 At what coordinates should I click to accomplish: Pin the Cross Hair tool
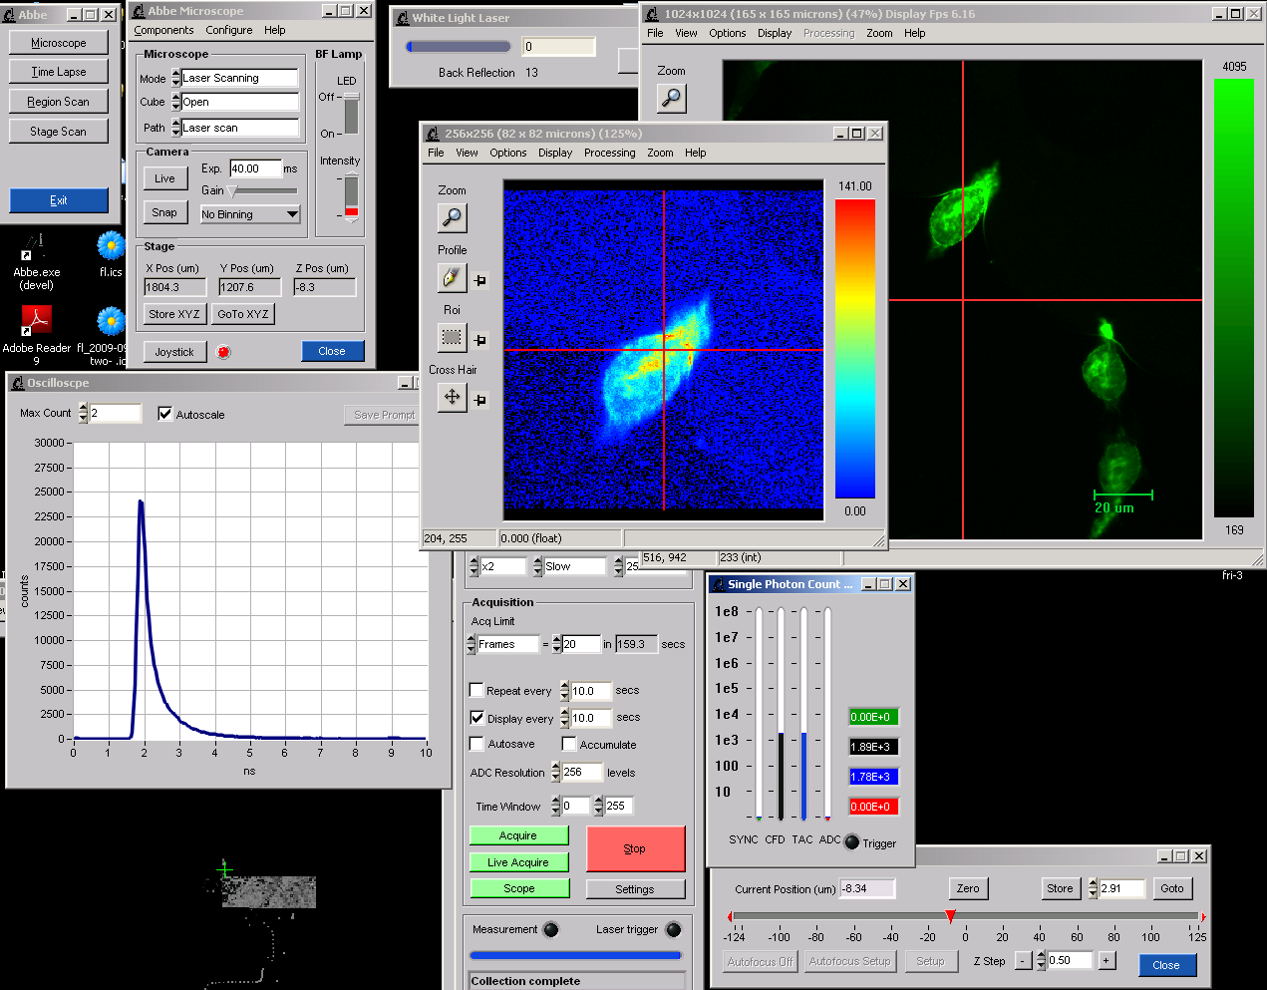[480, 400]
